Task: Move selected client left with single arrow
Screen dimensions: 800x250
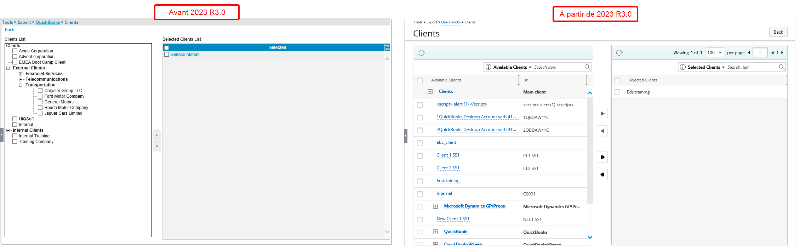Action: (602, 131)
